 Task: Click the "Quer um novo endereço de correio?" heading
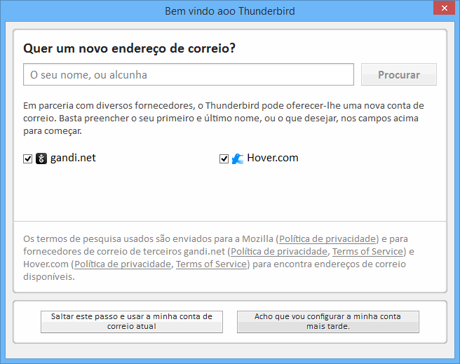click(129, 48)
